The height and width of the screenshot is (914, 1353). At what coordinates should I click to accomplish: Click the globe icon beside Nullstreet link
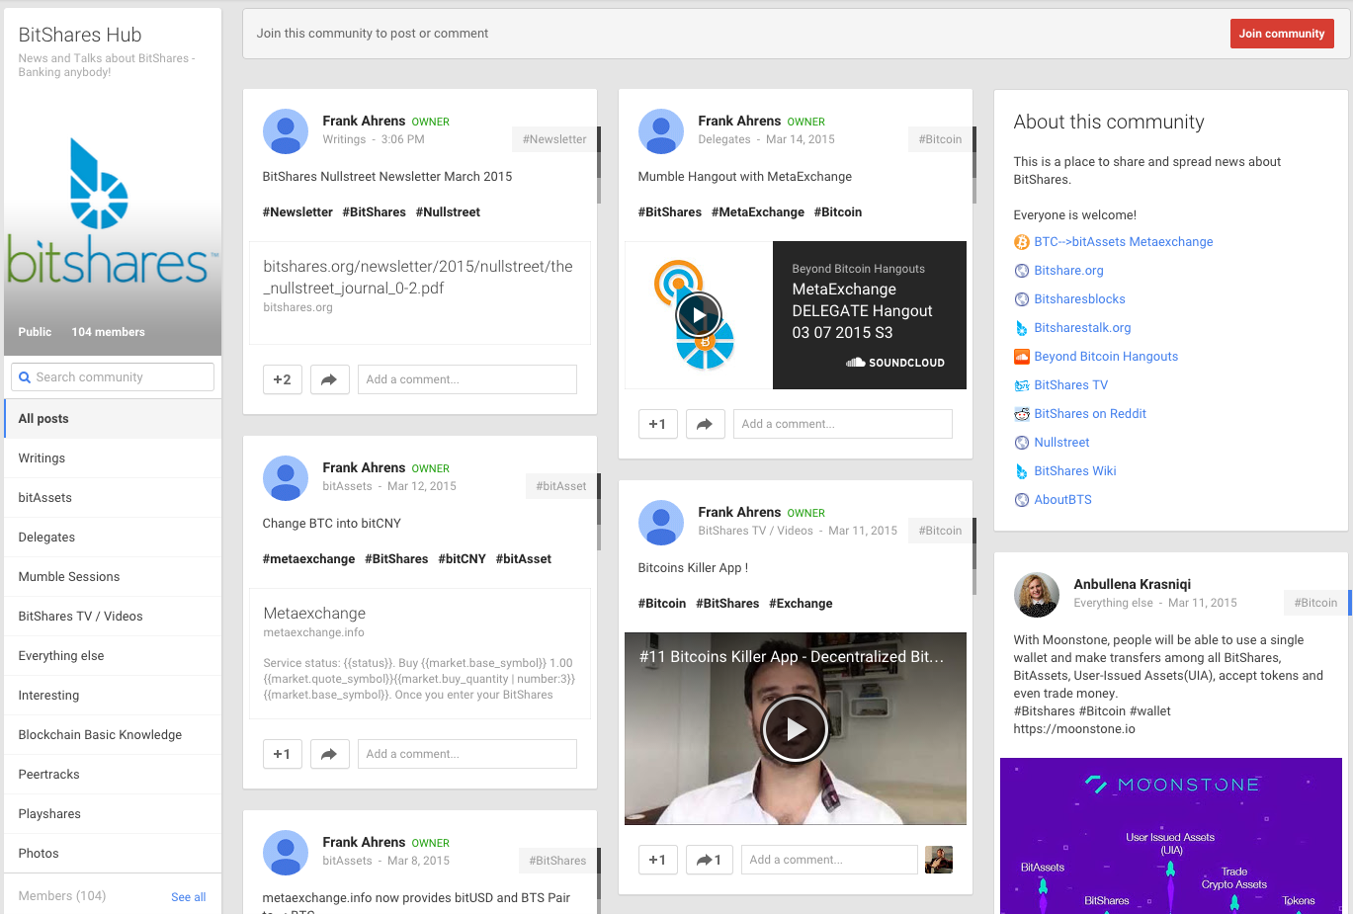(x=1022, y=443)
